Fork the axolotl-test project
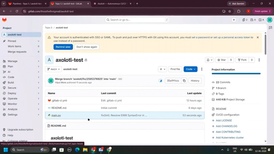274x154 pixels. (242, 60)
